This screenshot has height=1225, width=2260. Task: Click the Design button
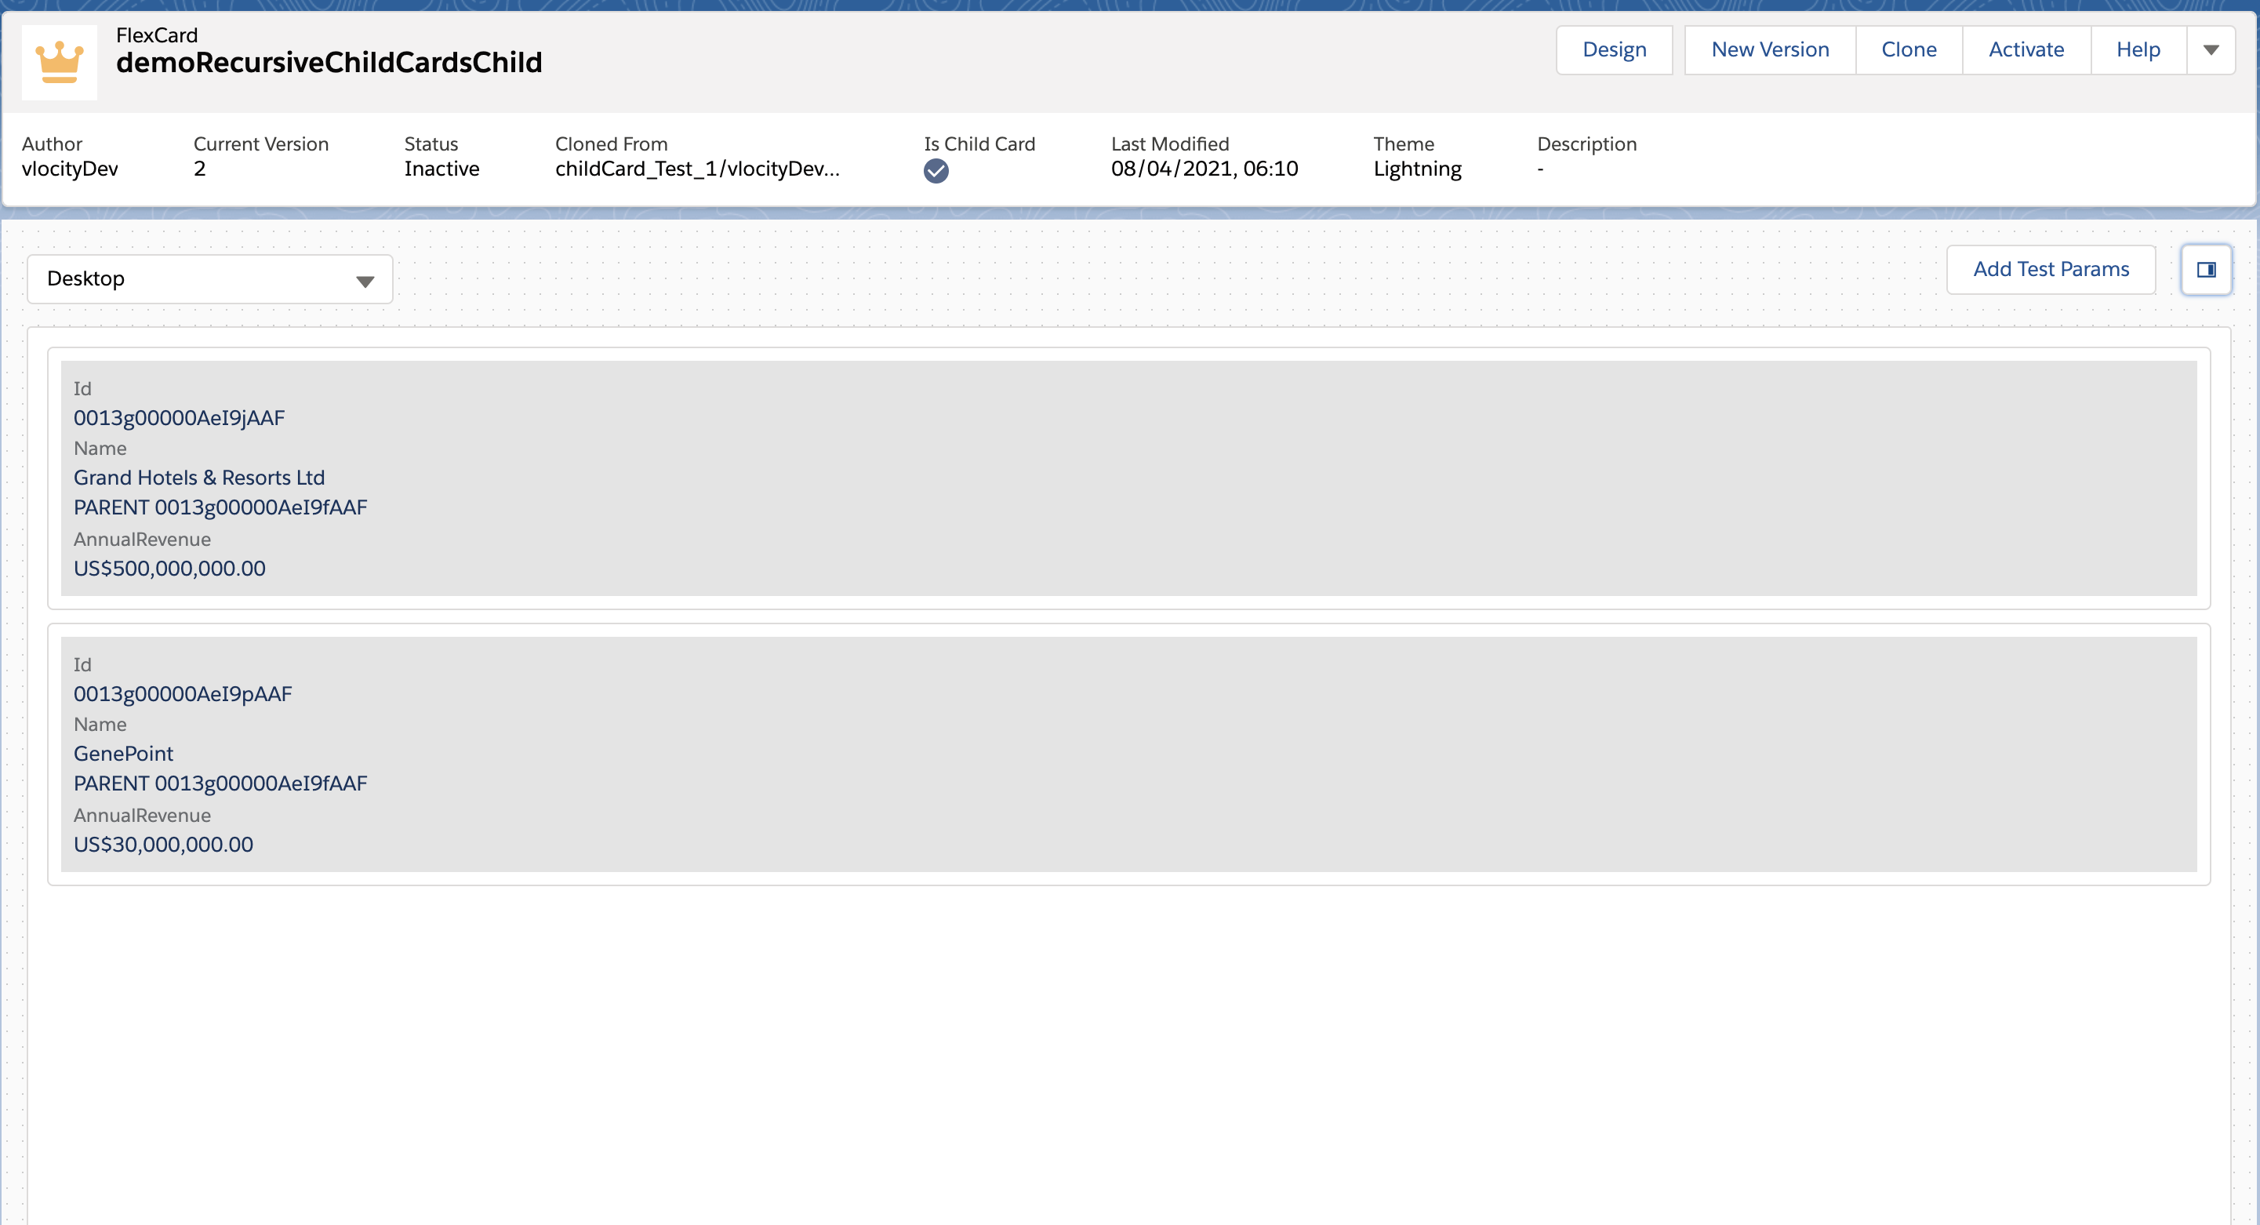(1615, 50)
